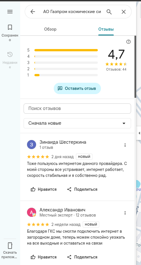Click the 2 дня назад timestamp
Viewport: 141px width, 265px height.
click(x=63, y=157)
